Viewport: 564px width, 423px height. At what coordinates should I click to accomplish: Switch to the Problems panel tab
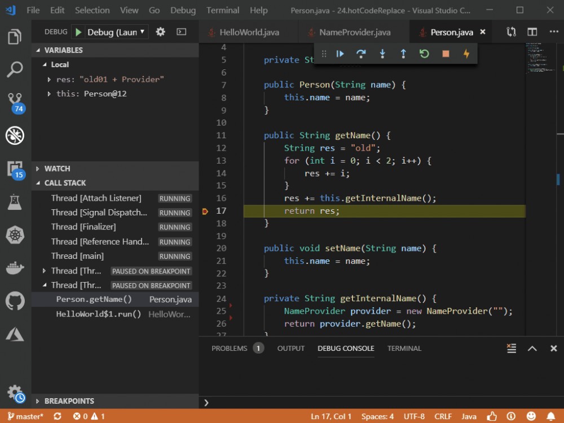pyautogui.click(x=229, y=349)
